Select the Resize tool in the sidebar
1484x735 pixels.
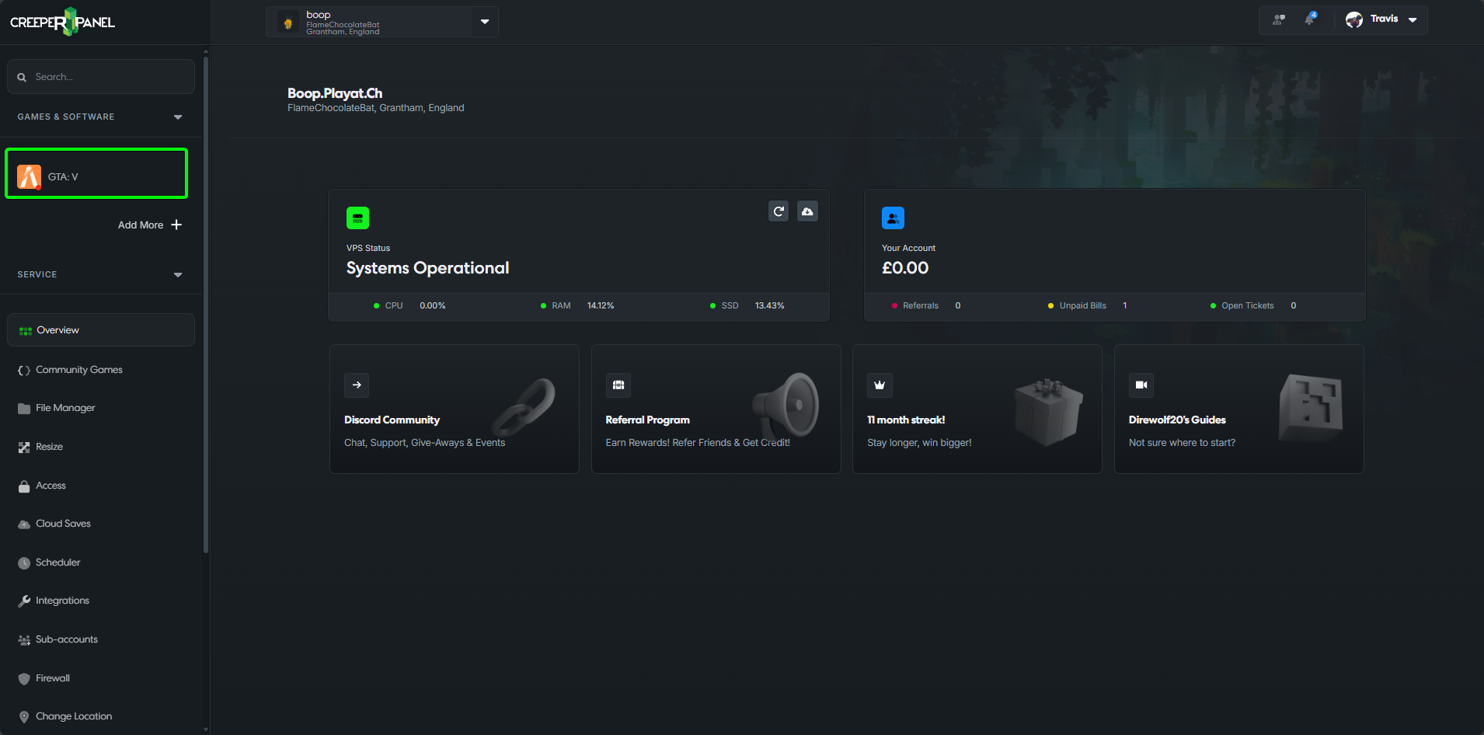49,446
